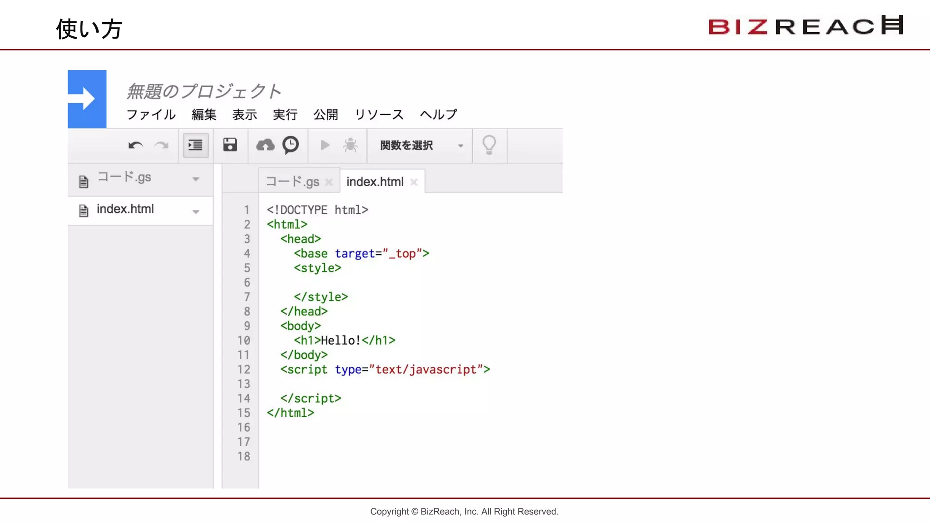Screen dimensions: 930x523
Task: Click the 無題のプロジェクト project title
Action: pos(204,91)
